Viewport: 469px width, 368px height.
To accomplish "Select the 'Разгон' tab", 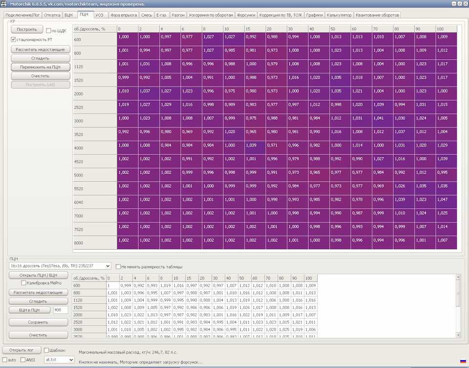I will [178, 15].
